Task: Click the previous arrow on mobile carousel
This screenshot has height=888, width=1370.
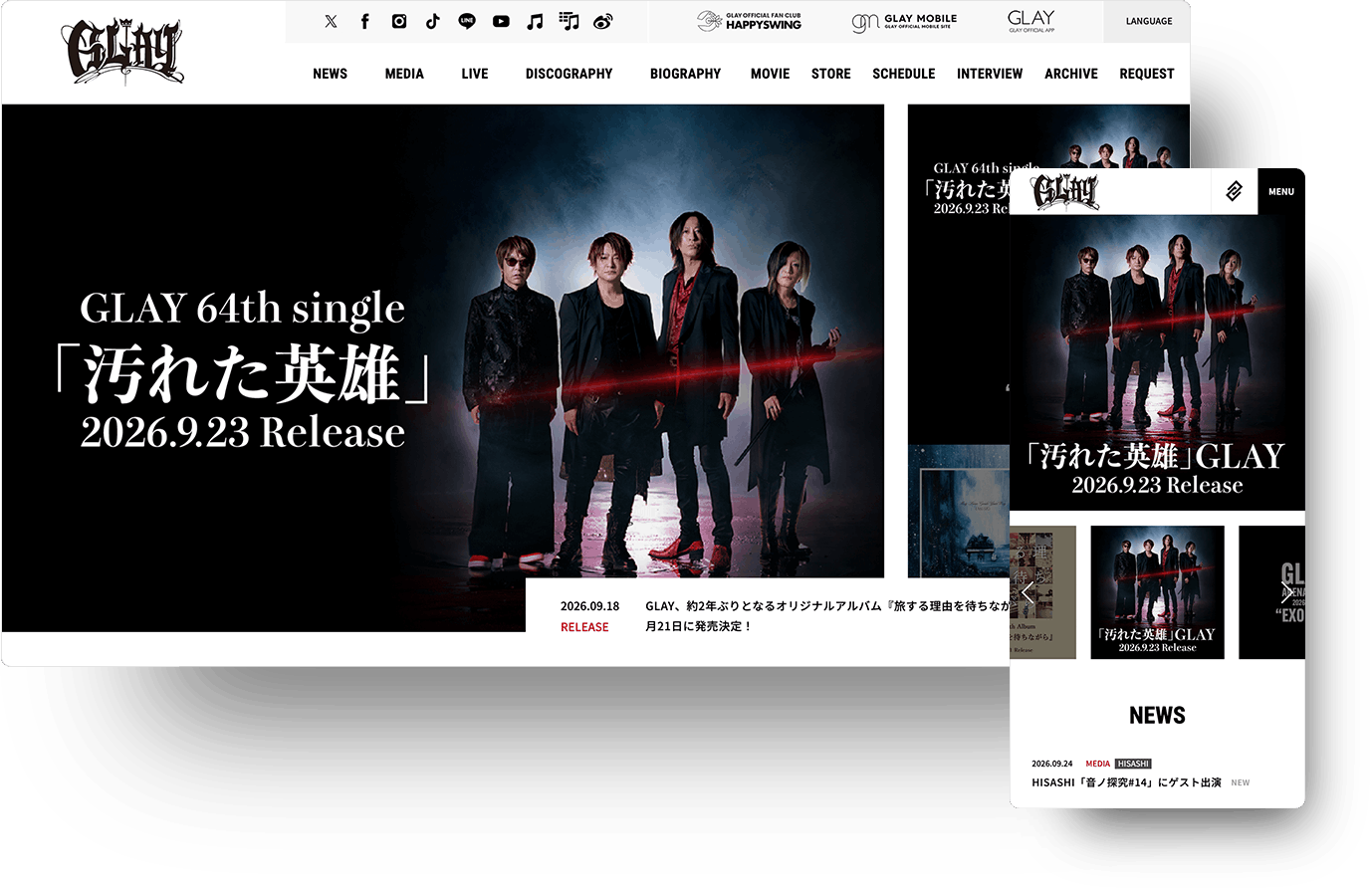Action: click(1027, 592)
